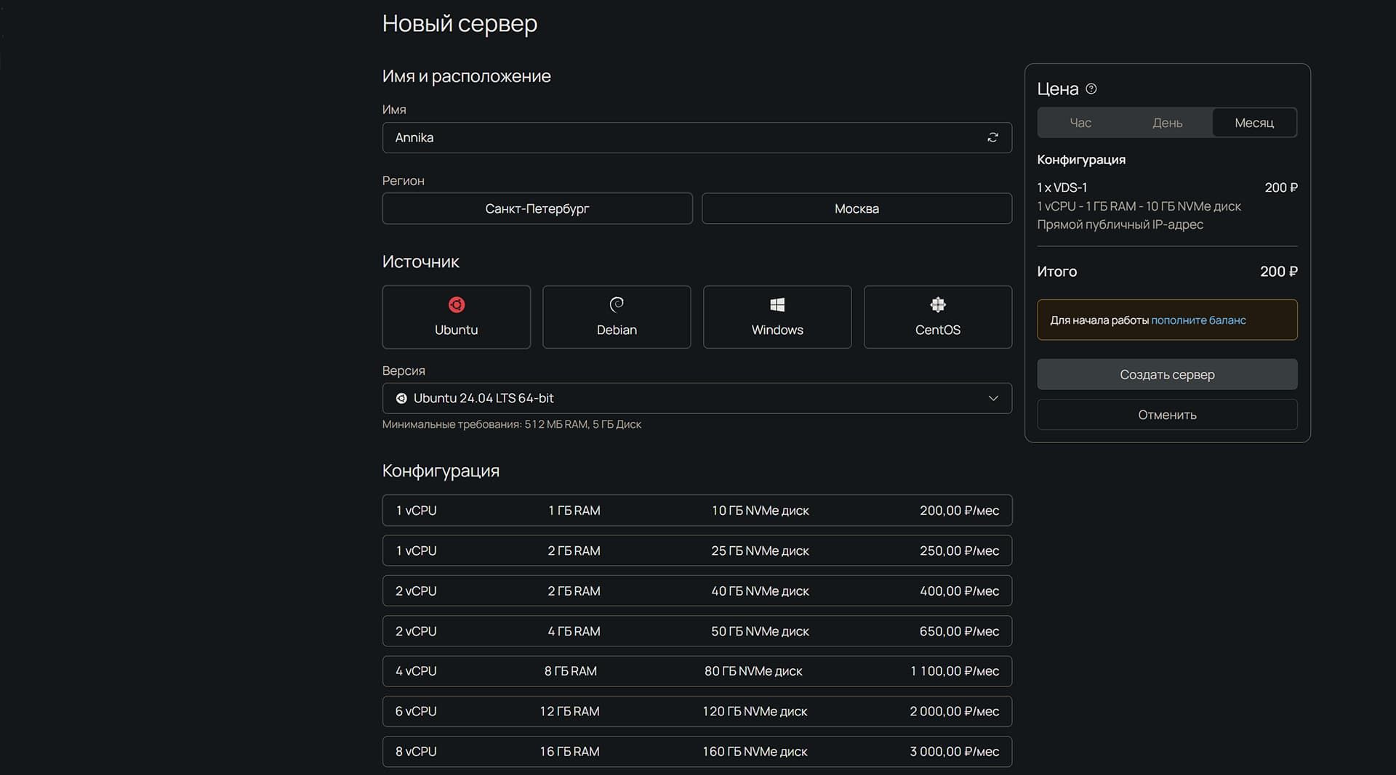Pick CentOS as the source OS
Image resolution: width=1396 pixels, height=775 pixels.
[938, 317]
